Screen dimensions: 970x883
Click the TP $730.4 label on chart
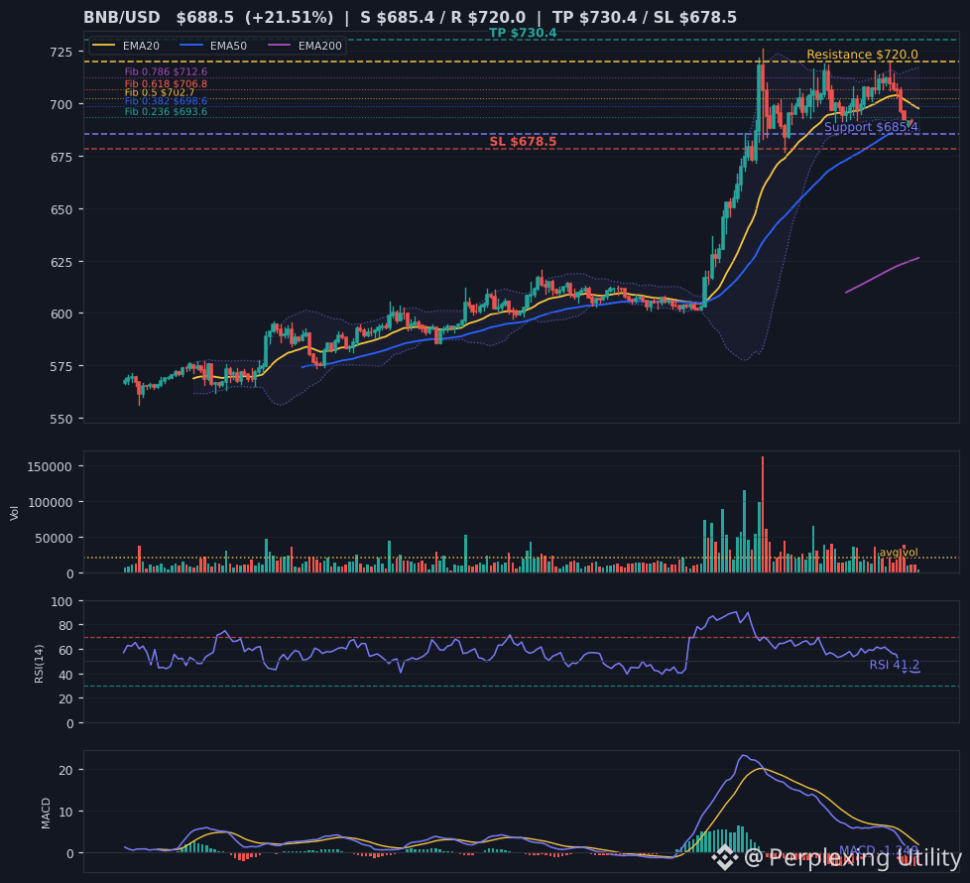point(523,33)
